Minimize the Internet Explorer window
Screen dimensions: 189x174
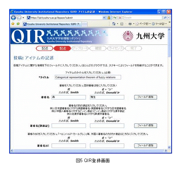[x=159, y=12]
